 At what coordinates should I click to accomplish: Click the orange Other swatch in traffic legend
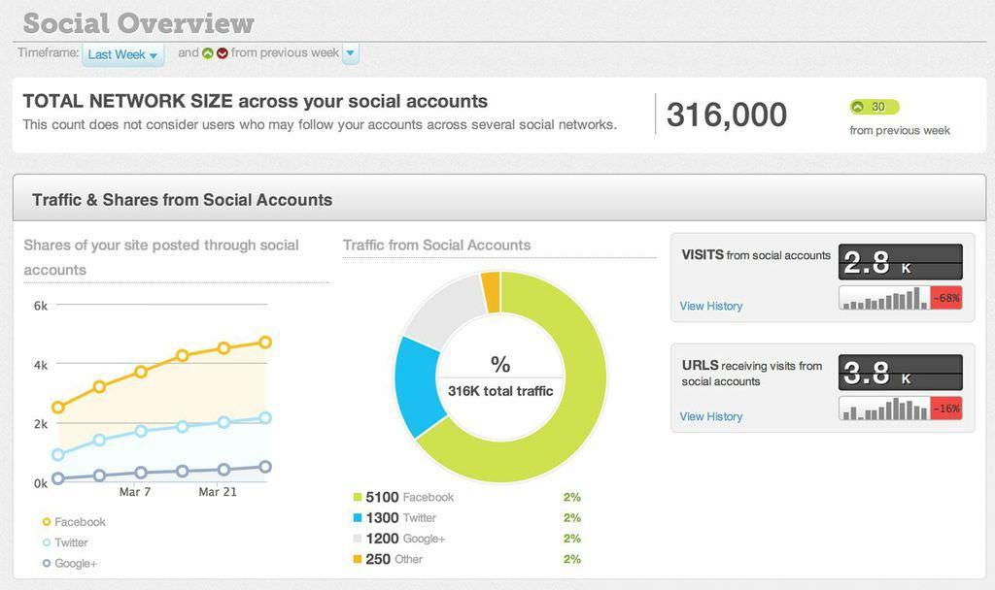358,559
